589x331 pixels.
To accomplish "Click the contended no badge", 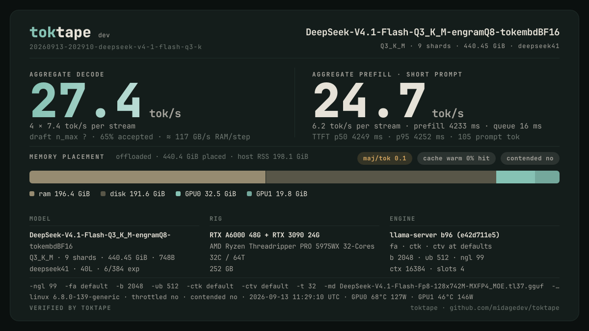I will coord(530,158).
